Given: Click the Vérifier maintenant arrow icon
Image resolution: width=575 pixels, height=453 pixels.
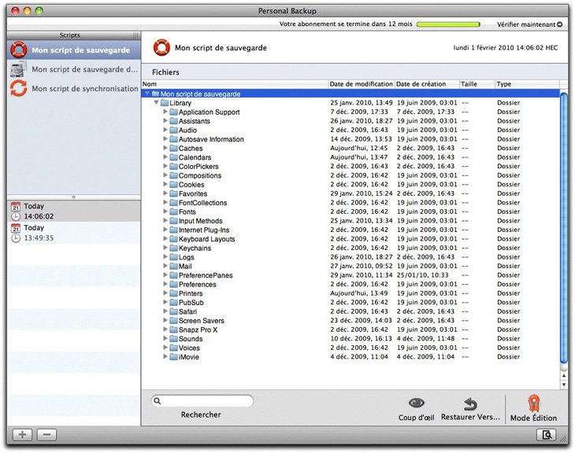Looking at the screenshot, I should 559,24.
